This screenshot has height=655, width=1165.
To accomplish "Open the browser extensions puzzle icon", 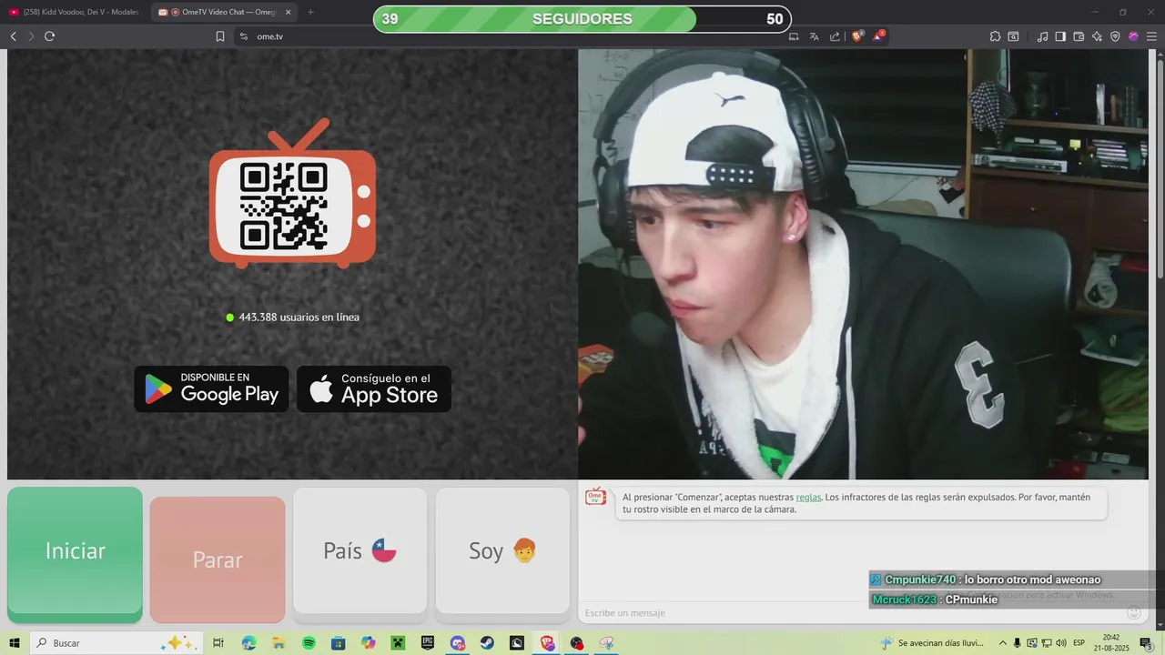I will (995, 36).
